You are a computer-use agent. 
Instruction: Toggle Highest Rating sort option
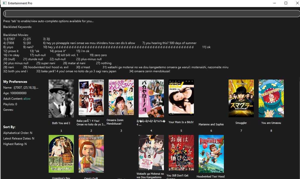click(15, 144)
